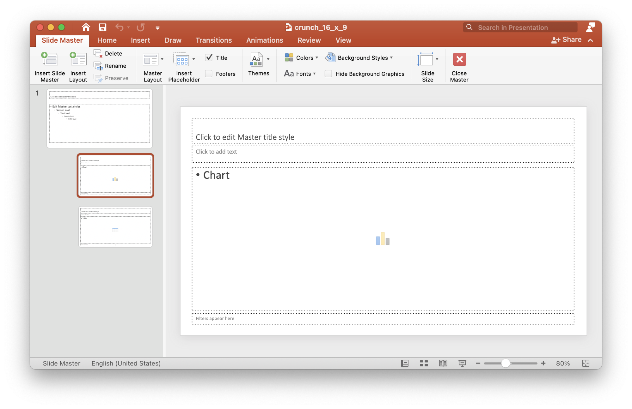Open the Transitions ribbon tab
This screenshot has width=632, height=409.
pos(214,40)
